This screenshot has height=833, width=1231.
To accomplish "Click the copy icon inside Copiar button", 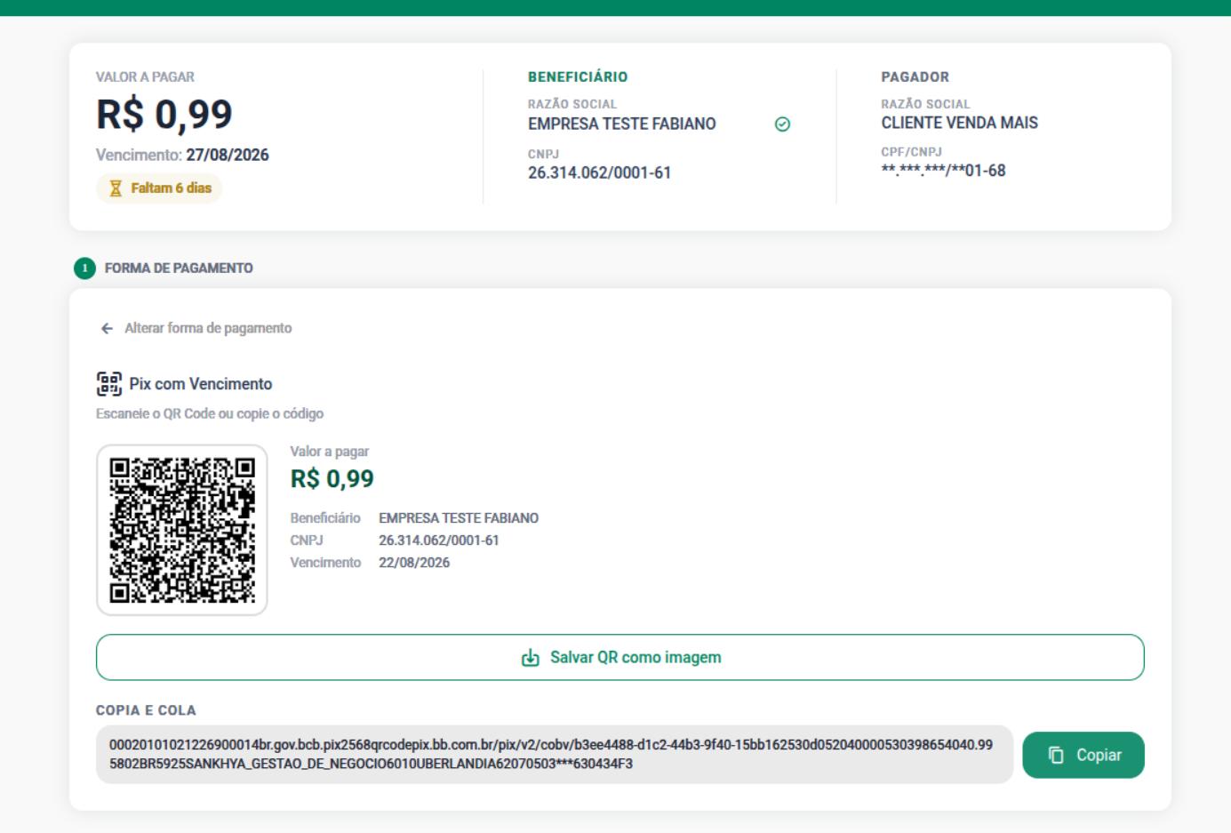I will coord(1056,755).
